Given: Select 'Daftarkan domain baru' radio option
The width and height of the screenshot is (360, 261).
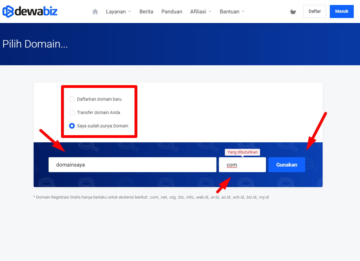Looking at the screenshot, I should pyautogui.click(x=72, y=99).
